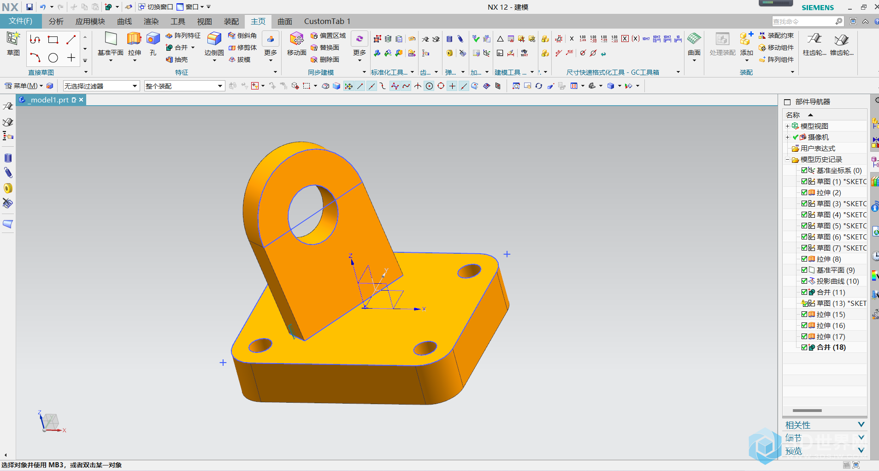Select the circle sketch curve icon

tap(53, 58)
